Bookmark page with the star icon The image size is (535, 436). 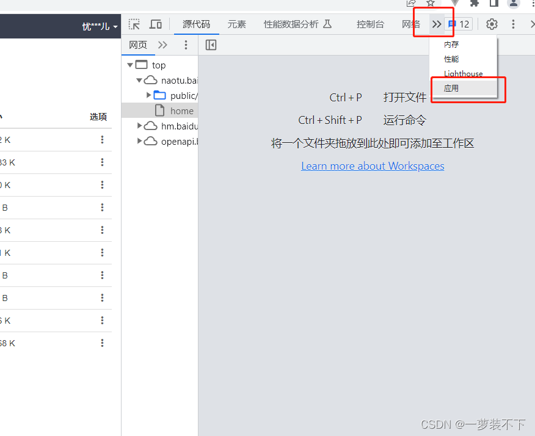pos(431,4)
